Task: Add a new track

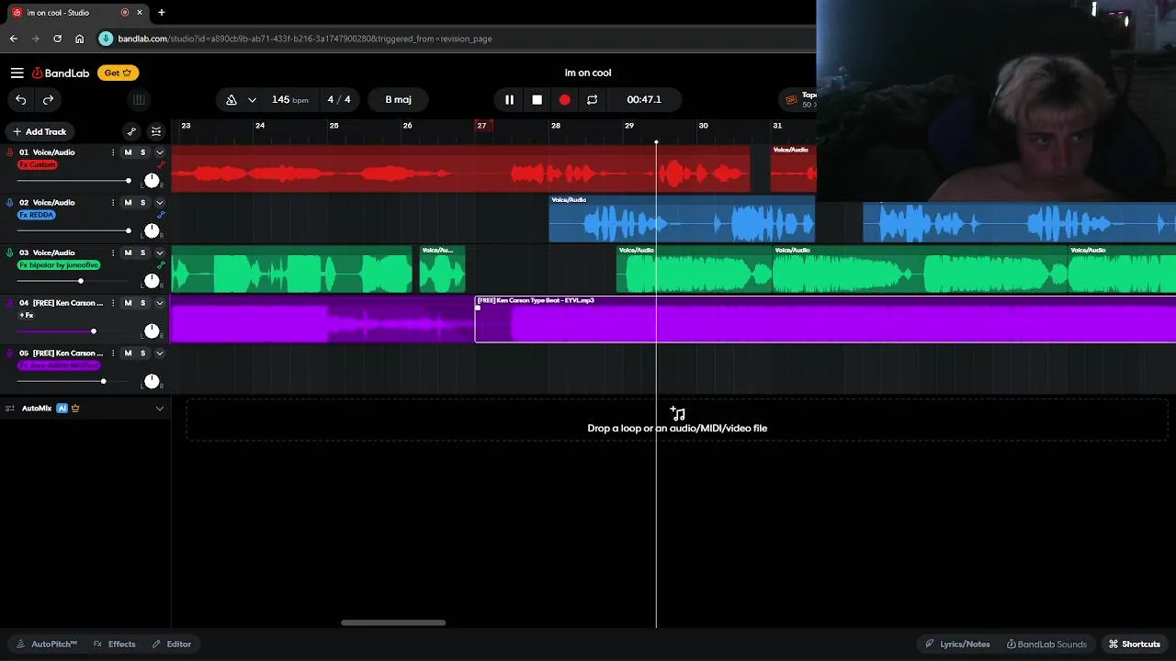Action: (x=40, y=131)
